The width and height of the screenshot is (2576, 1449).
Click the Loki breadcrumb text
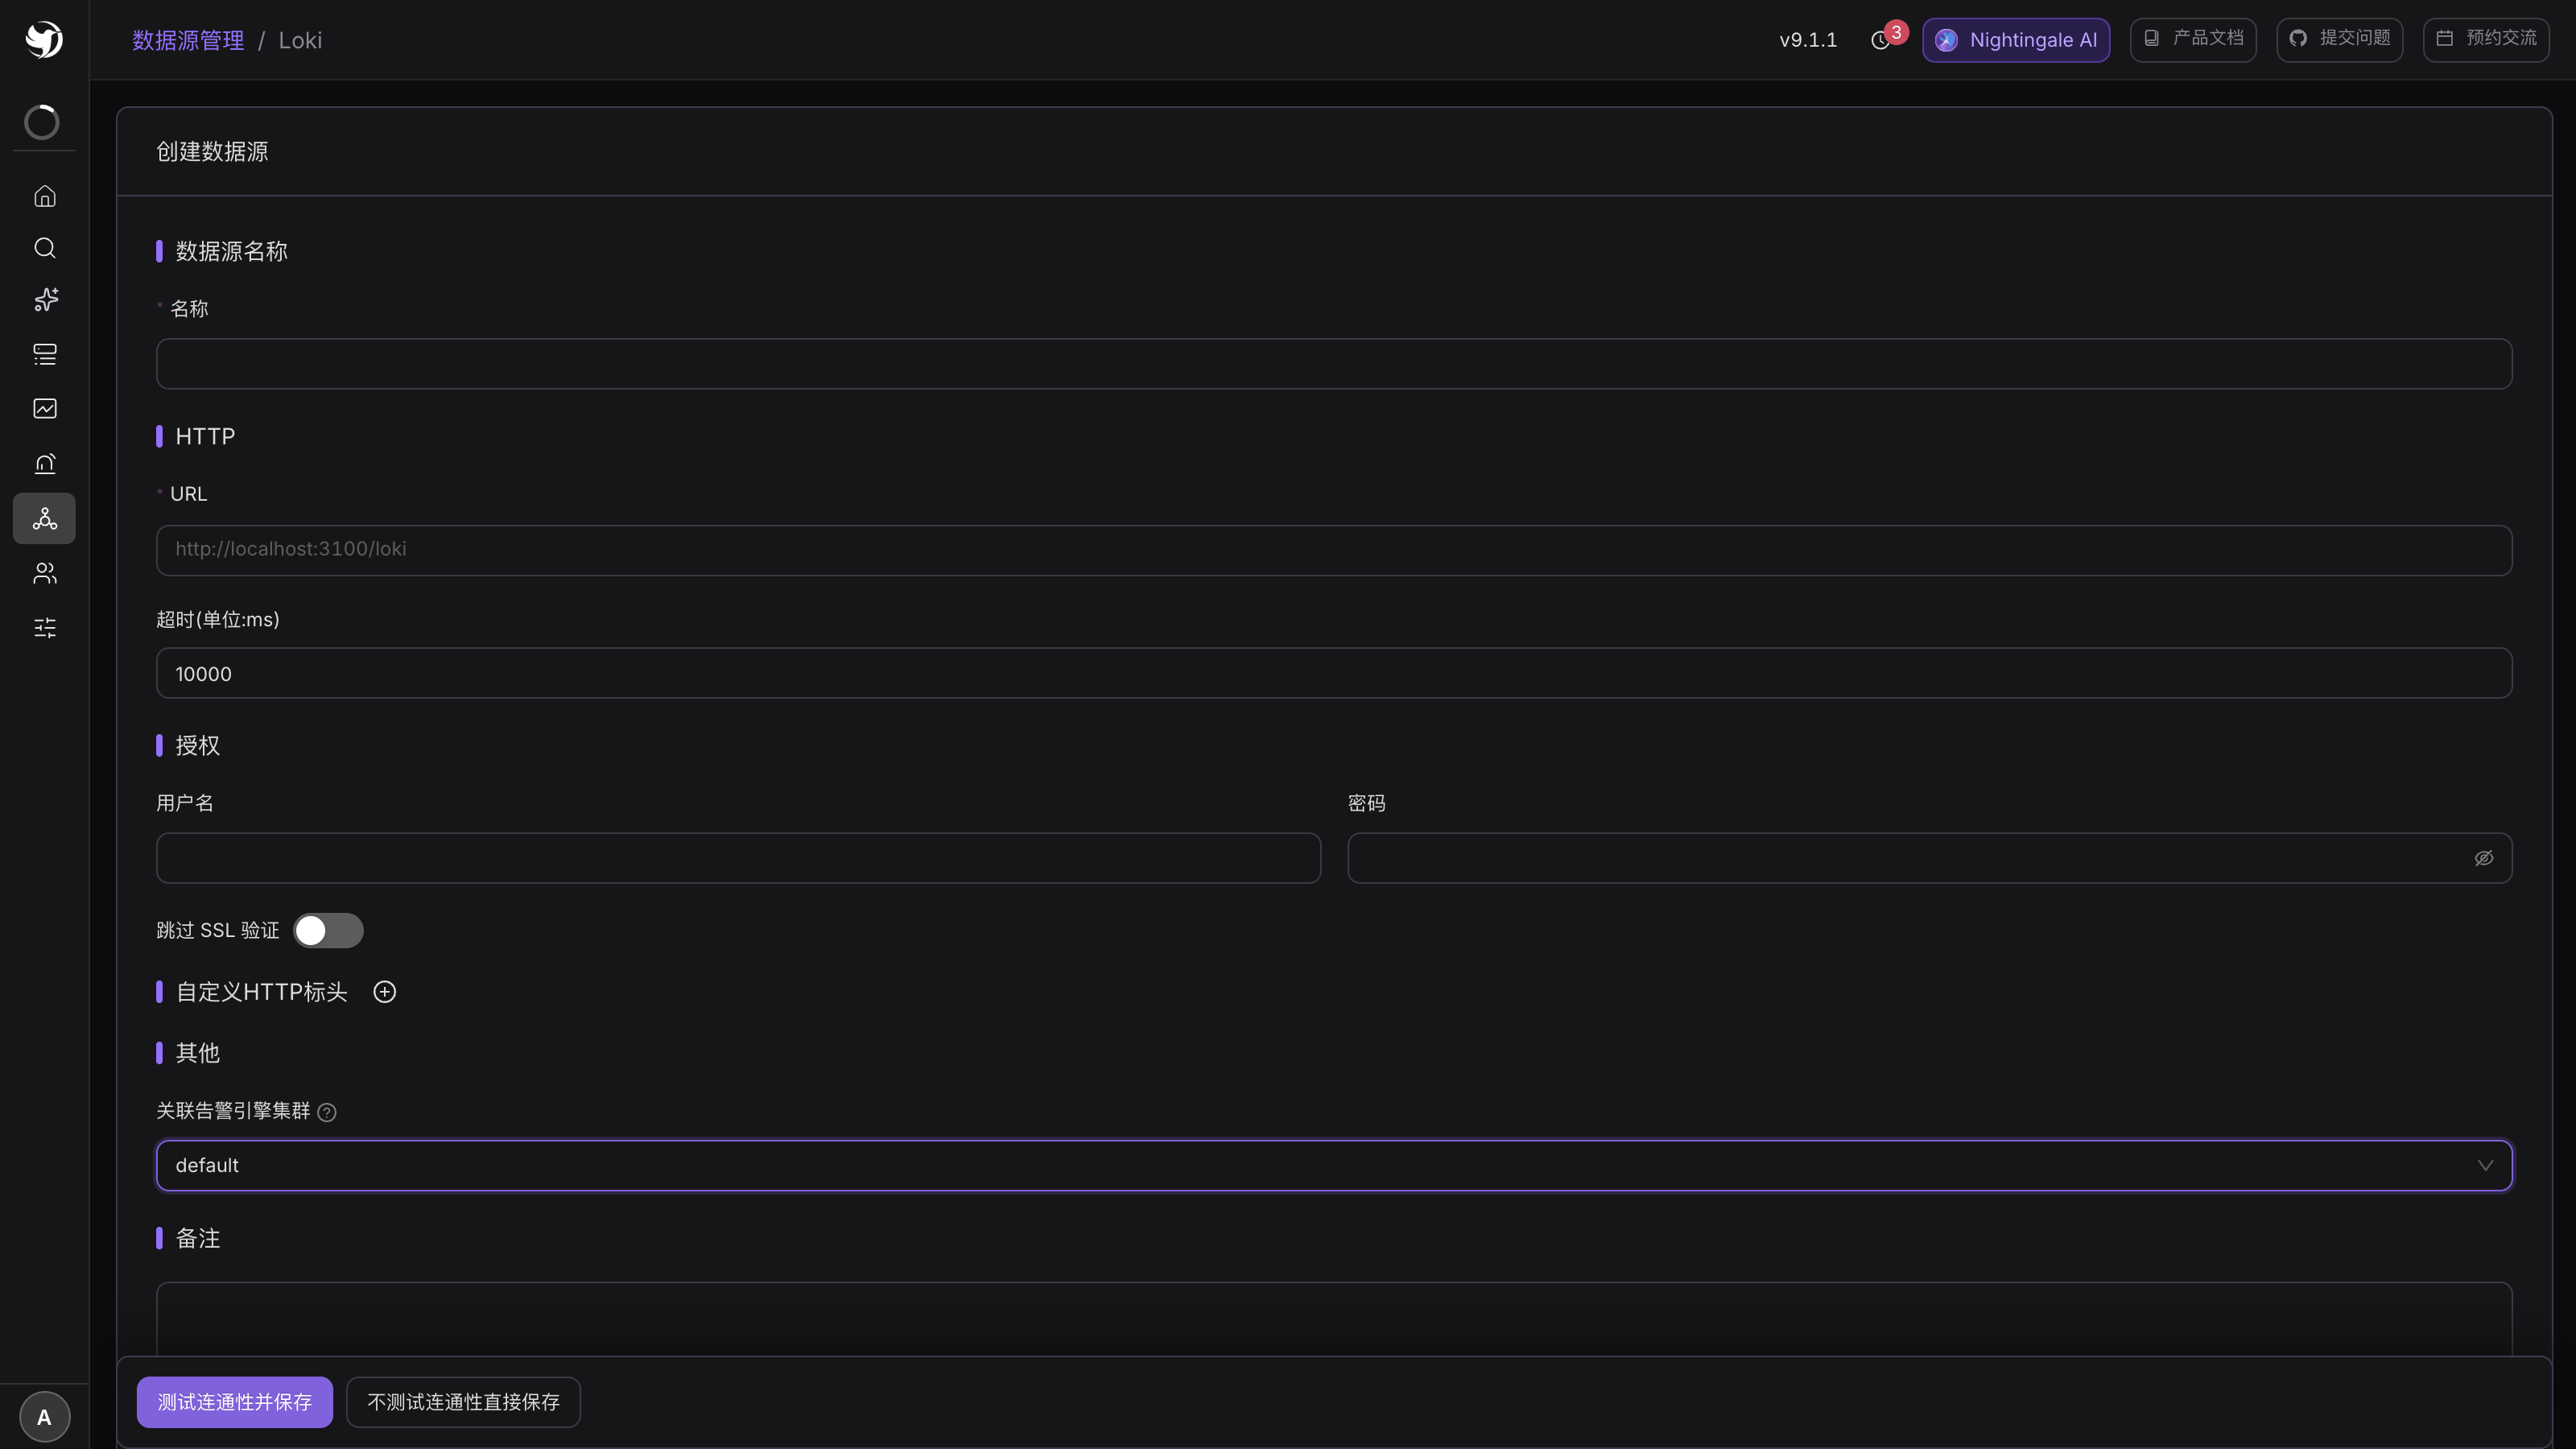(300, 40)
